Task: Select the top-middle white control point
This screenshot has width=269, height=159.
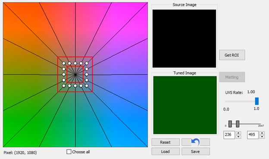Action: pyautogui.click(x=75, y=64)
